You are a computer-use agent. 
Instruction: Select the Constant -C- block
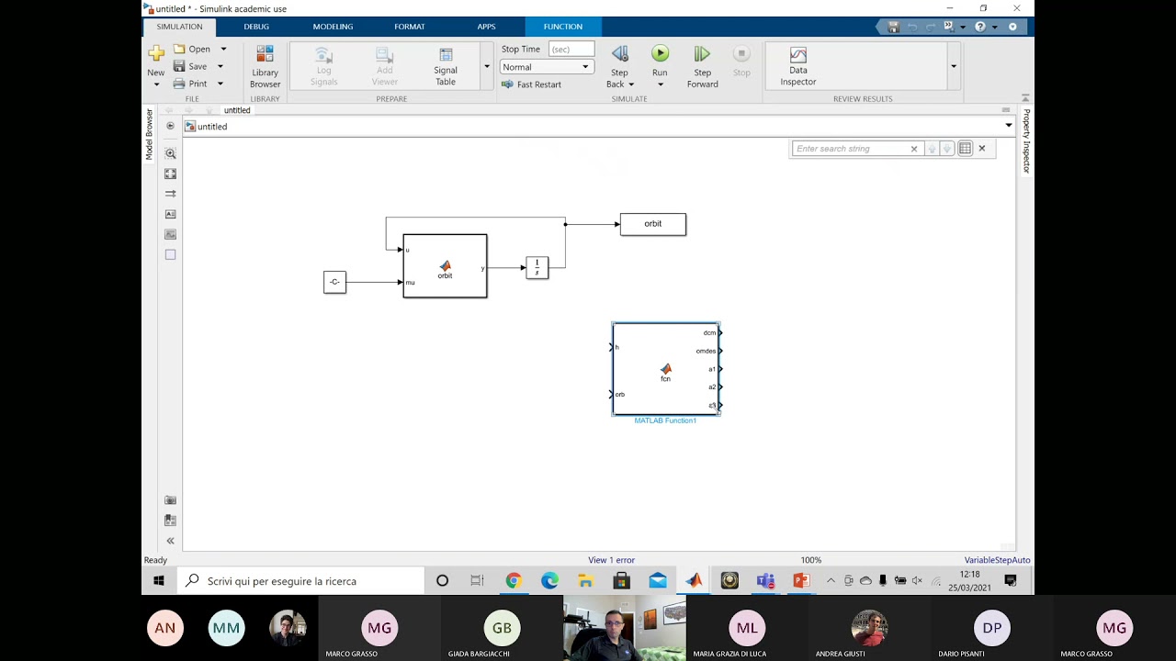[x=334, y=282]
